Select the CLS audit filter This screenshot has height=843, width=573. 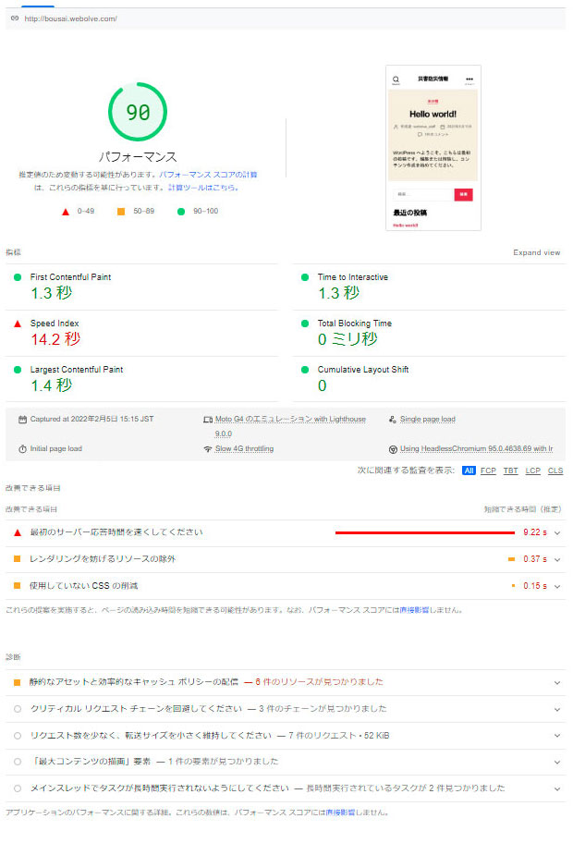point(555,471)
